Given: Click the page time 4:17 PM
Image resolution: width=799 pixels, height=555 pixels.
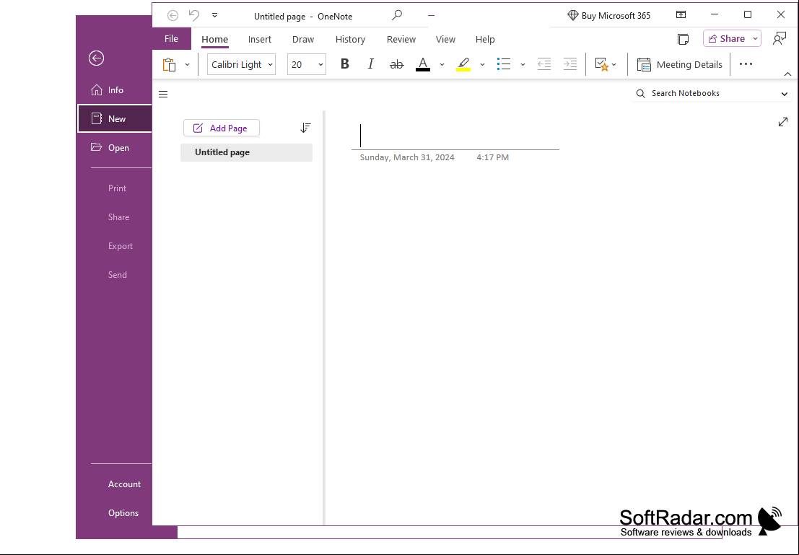Looking at the screenshot, I should coord(493,157).
